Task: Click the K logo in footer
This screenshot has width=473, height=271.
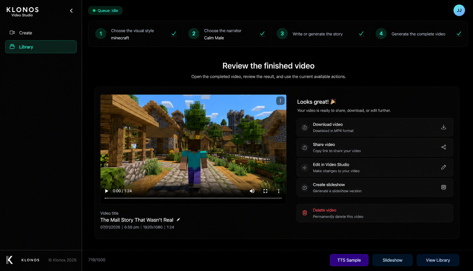Action: 9,260
